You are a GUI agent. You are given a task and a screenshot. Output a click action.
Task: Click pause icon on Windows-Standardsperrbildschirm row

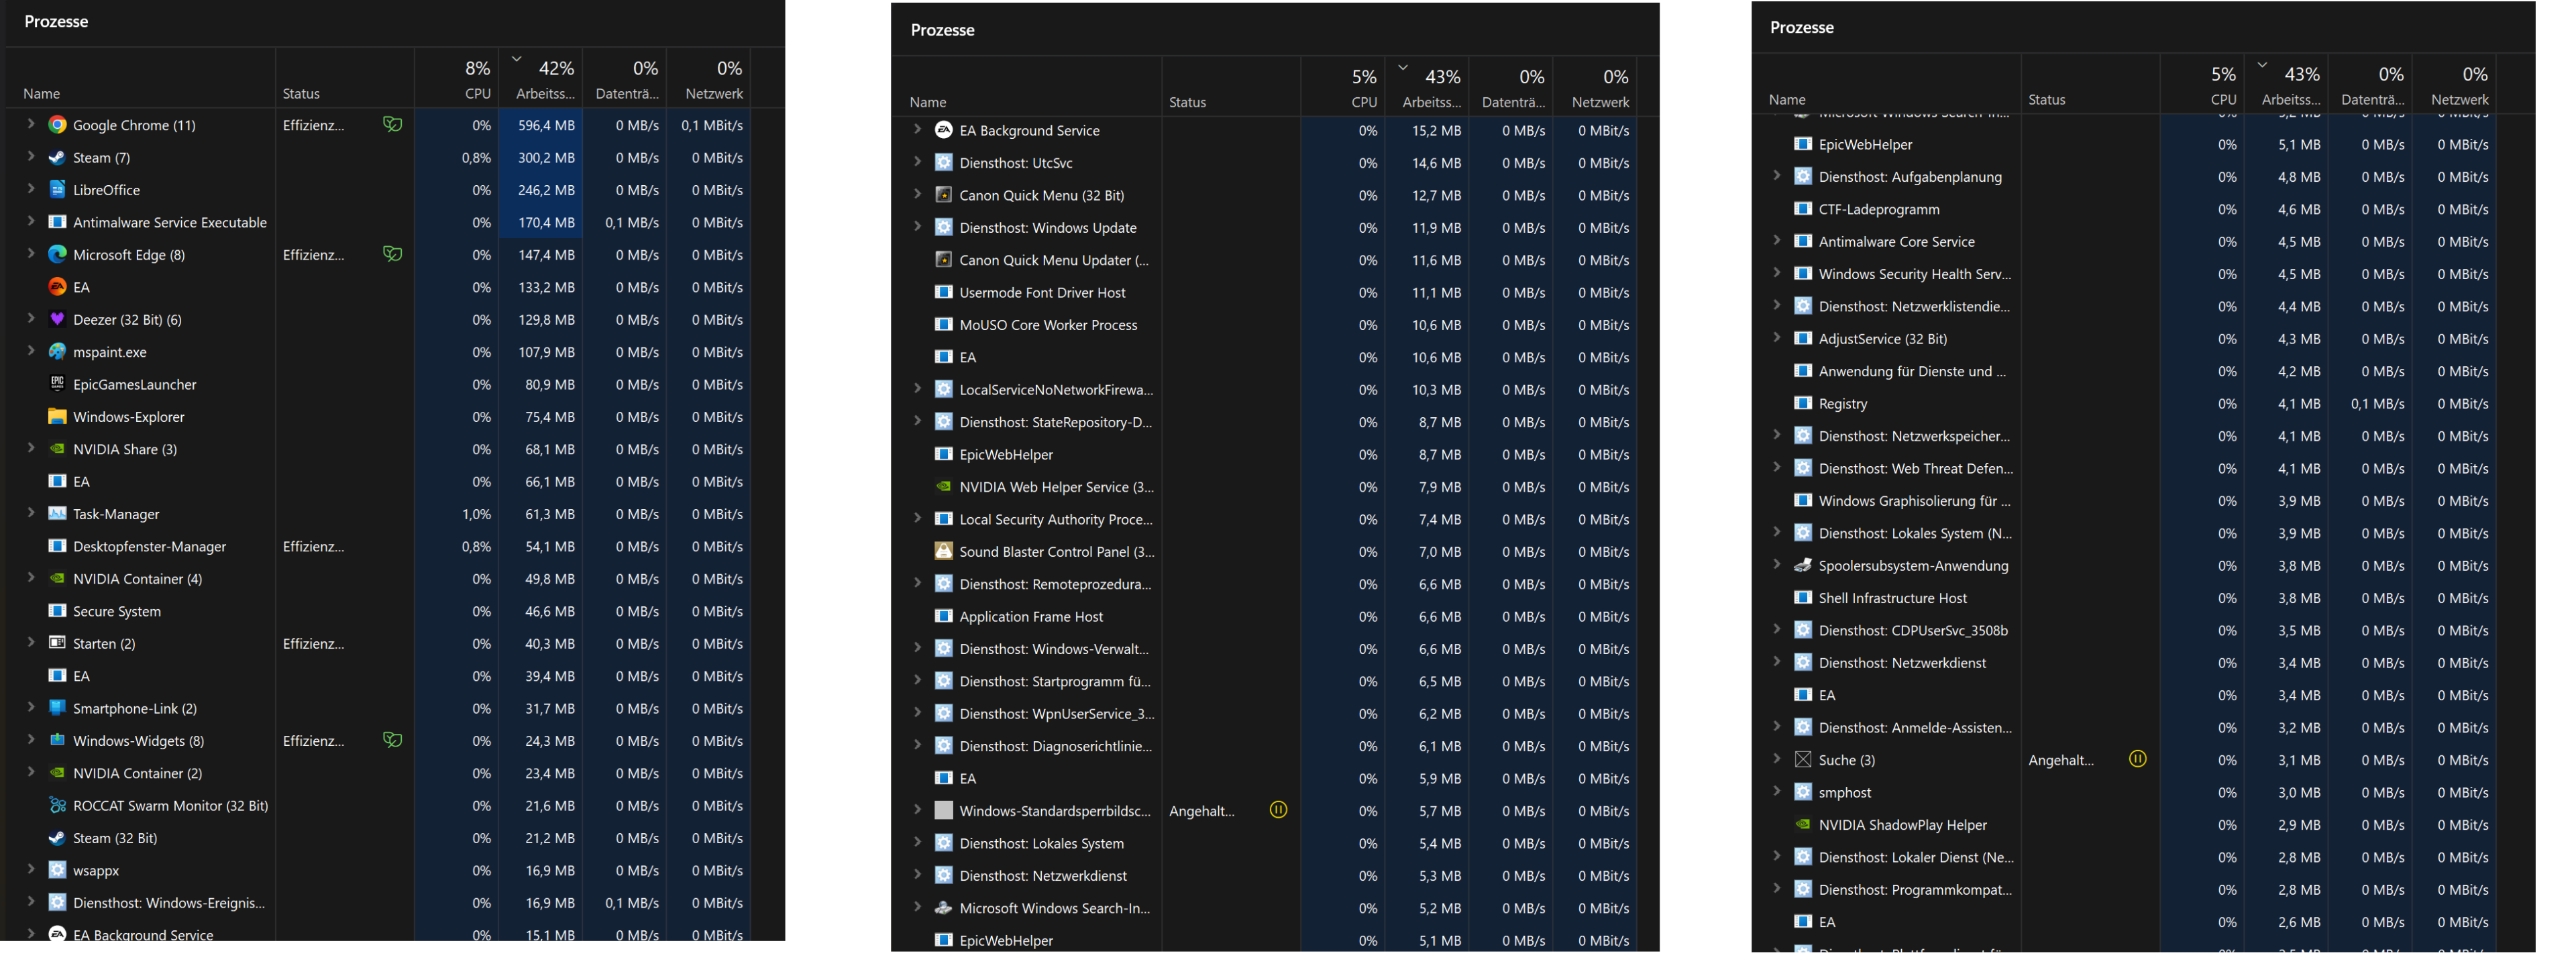click(1278, 810)
